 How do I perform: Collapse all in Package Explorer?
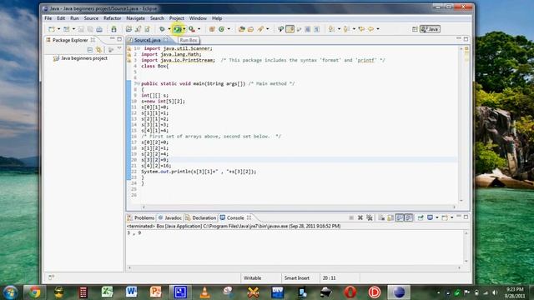click(x=90, y=50)
